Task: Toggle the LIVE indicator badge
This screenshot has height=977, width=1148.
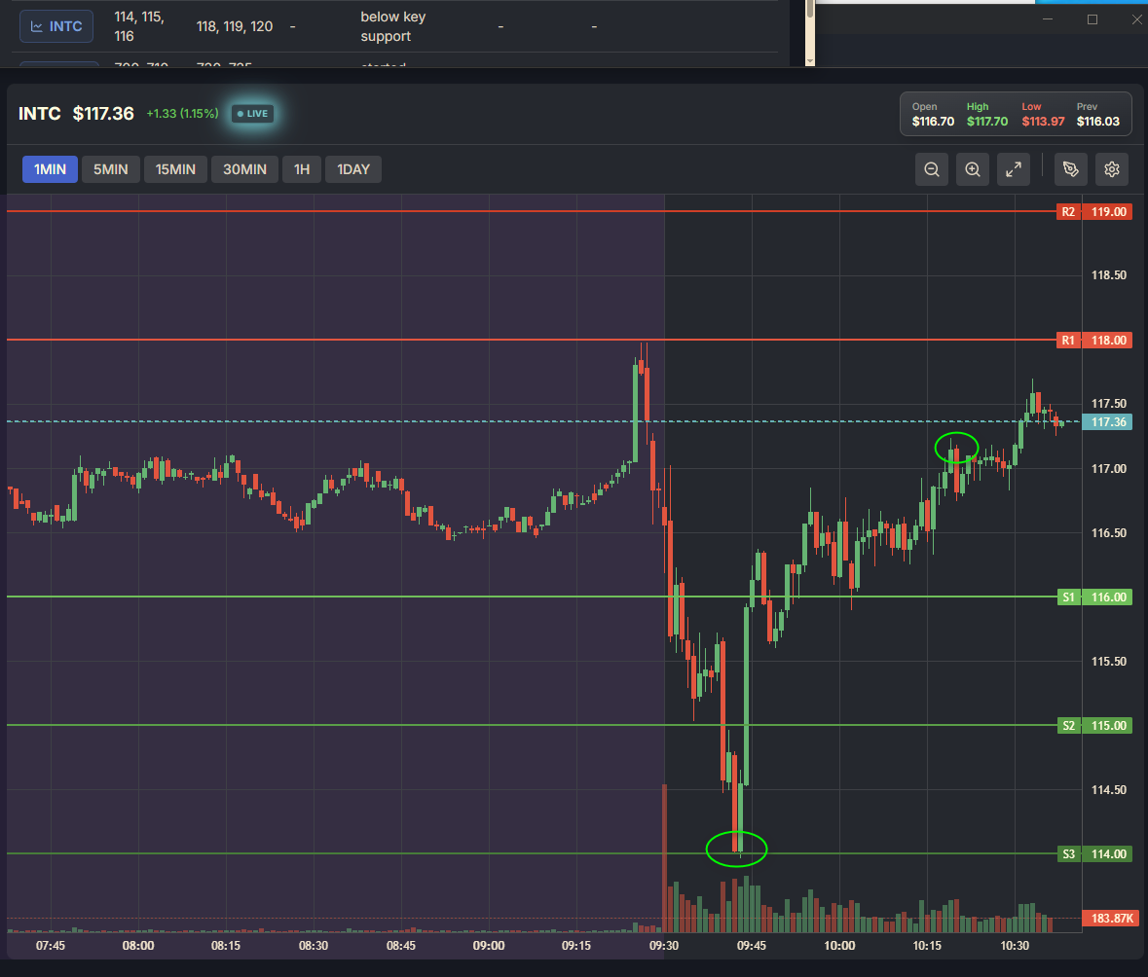Action: pyautogui.click(x=252, y=114)
